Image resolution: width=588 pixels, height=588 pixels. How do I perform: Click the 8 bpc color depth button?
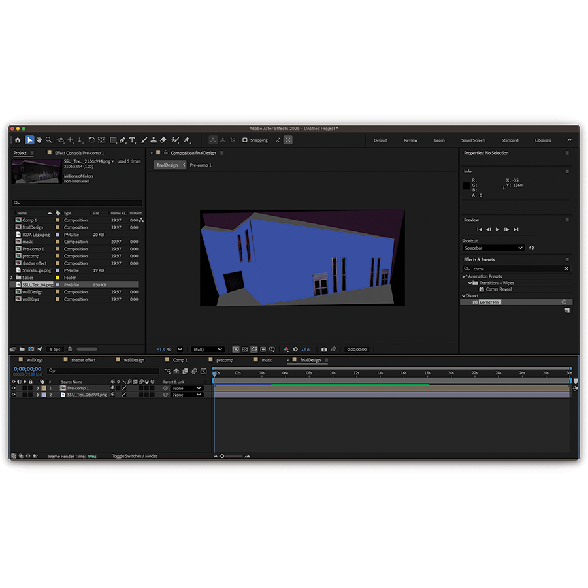coord(55,350)
